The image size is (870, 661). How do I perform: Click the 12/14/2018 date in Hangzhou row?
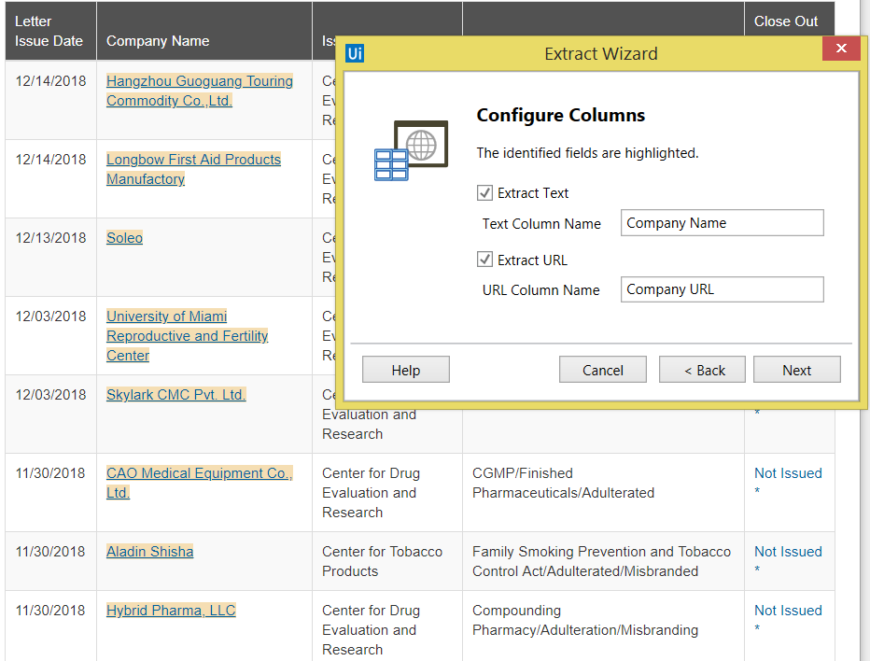click(50, 81)
